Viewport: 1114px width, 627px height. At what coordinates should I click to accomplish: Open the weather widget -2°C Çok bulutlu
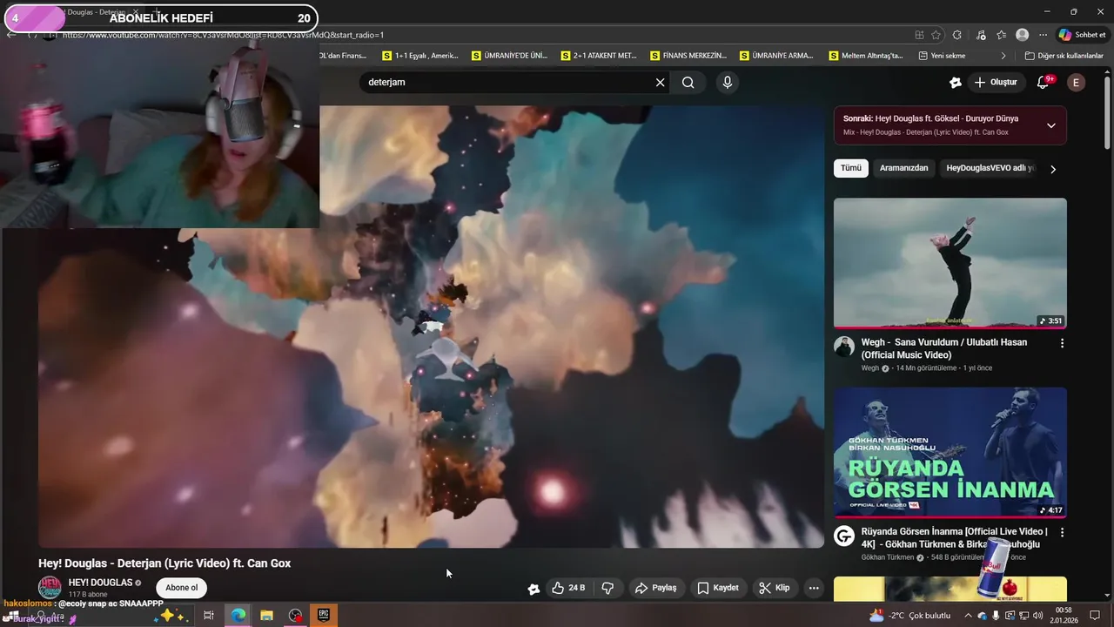pyautogui.click(x=910, y=616)
